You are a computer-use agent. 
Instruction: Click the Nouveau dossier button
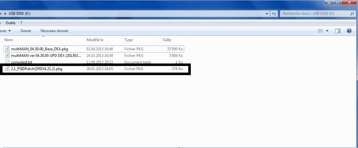tap(54, 31)
